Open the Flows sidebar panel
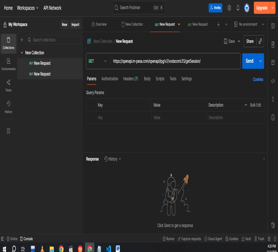Image resolution: width=278 pixels, height=252 pixels. (x=8, y=86)
